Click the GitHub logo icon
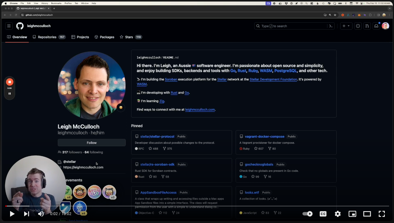Viewport: 394px width, 223px height. click(20, 26)
